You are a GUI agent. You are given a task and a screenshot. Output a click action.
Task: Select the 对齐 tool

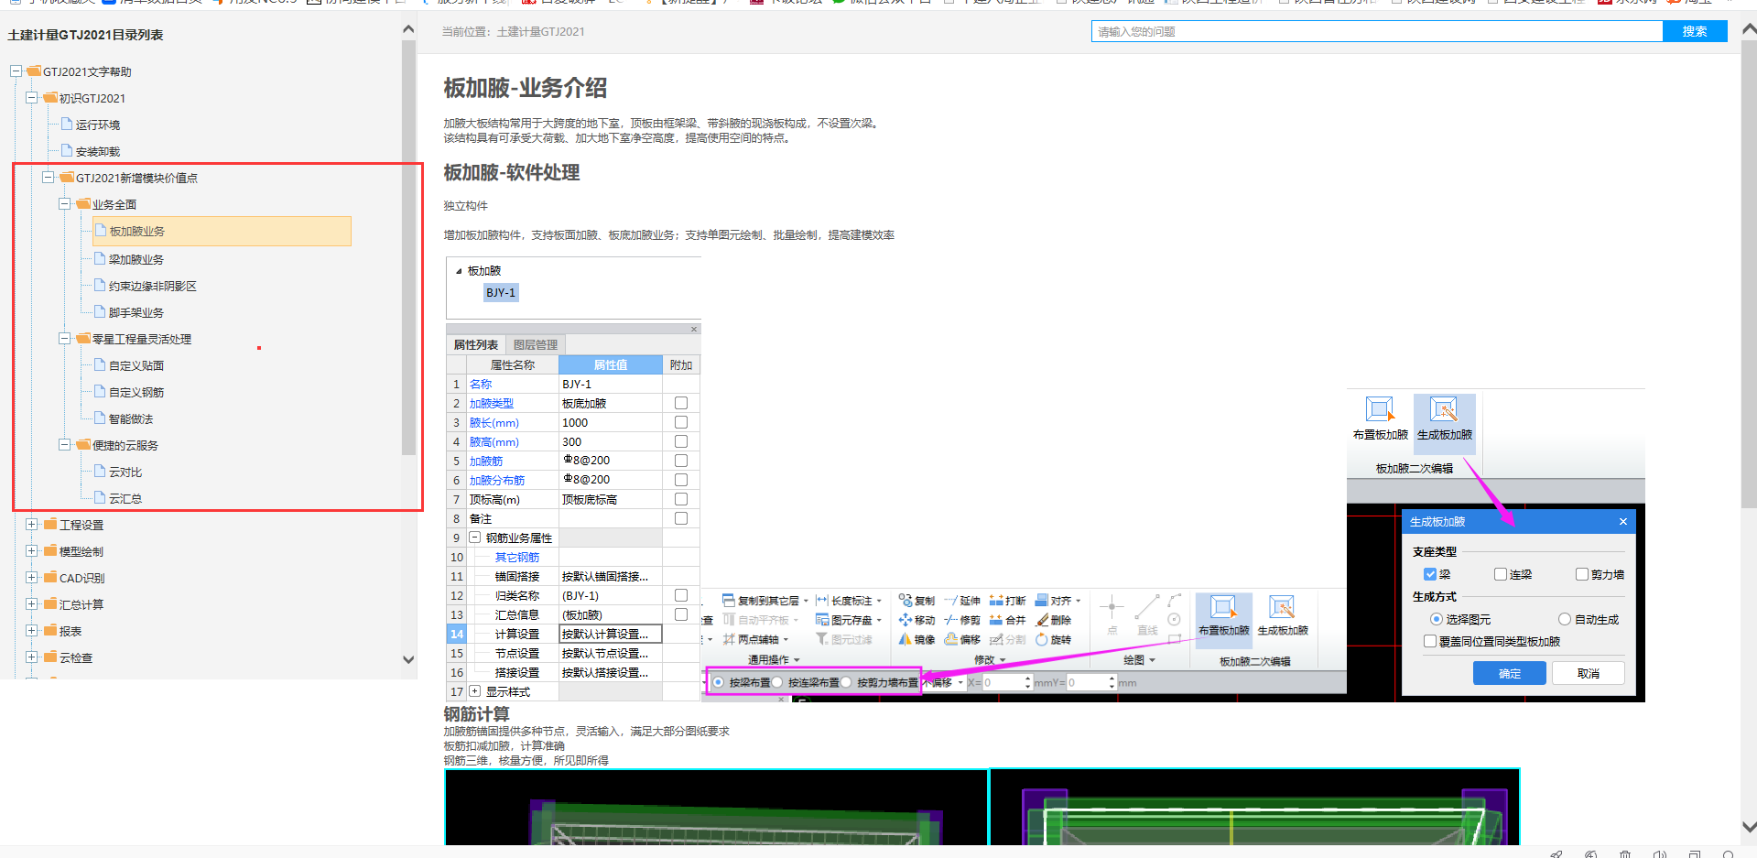pyautogui.click(x=1057, y=601)
